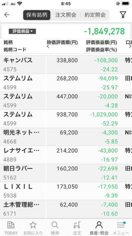Tap the back arrow icon

pyautogui.click(x=7, y=15)
